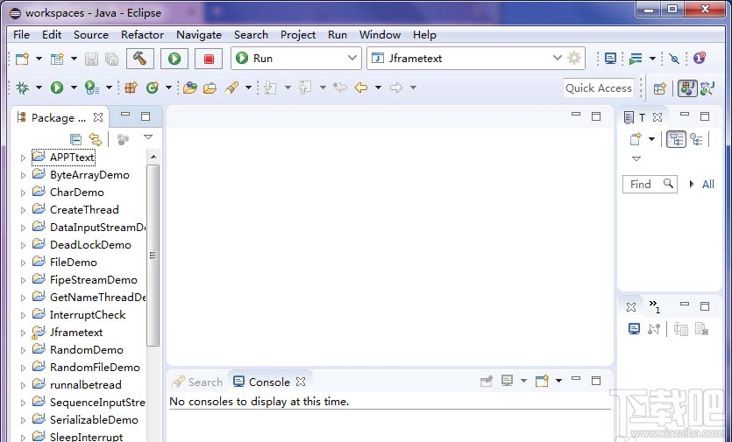Click the Package Explorer vertical scrollbar
Viewport: 732px width, 442px height.
tap(153, 254)
